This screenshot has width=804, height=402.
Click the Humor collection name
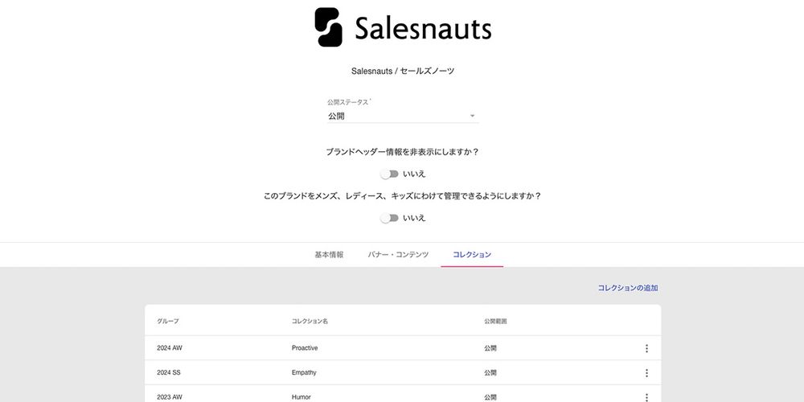coord(301,397)
